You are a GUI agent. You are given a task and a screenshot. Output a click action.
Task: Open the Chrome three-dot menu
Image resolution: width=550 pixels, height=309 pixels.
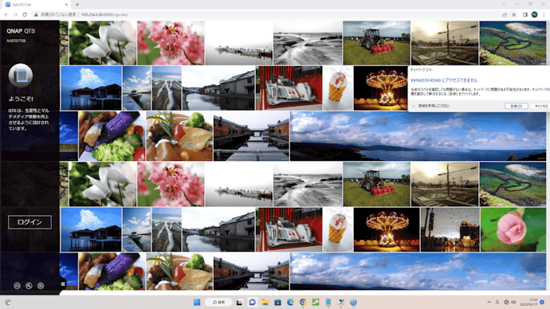tap(544, 14)
